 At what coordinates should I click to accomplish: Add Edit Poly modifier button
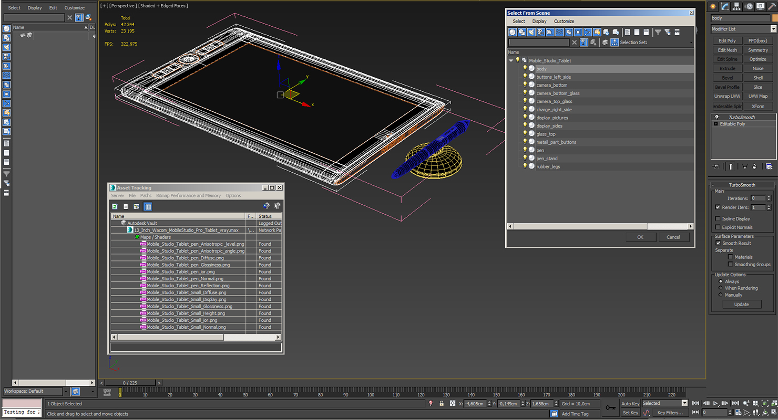(728, 40)
